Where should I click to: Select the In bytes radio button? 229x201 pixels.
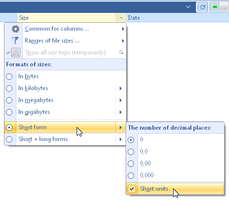pyautogui.click(x=9, y=76)
